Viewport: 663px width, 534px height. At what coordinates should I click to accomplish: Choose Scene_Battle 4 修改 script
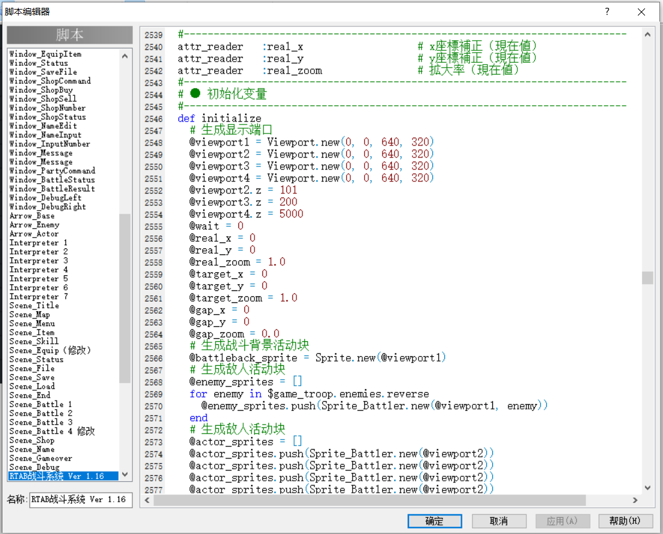(x=52, y=431)
